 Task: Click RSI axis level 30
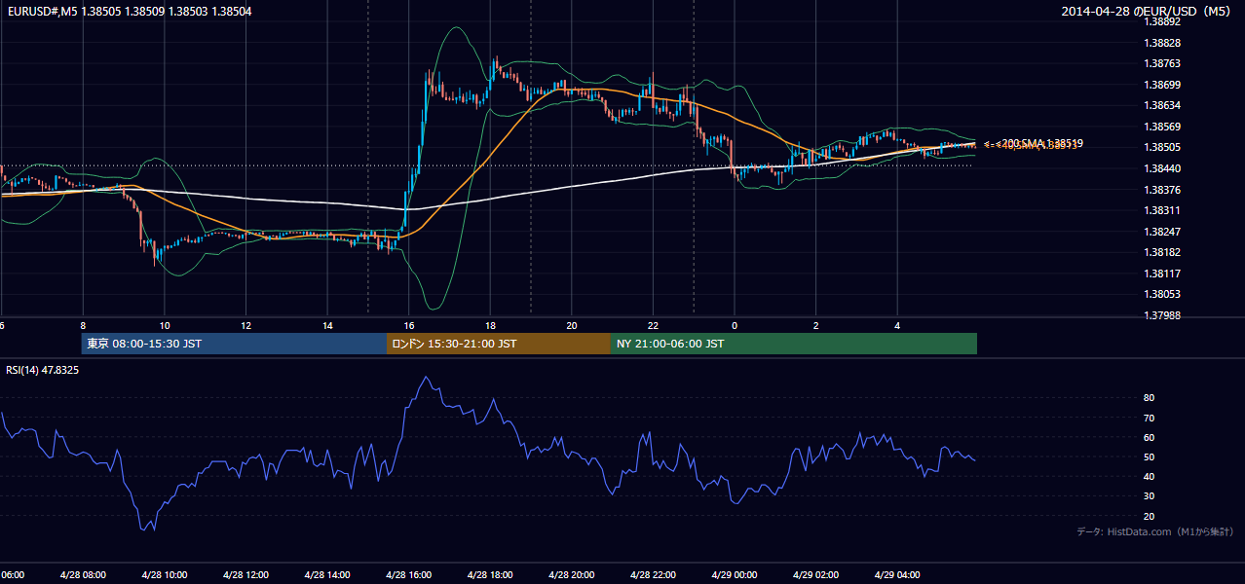click(x=1150, y=496)
